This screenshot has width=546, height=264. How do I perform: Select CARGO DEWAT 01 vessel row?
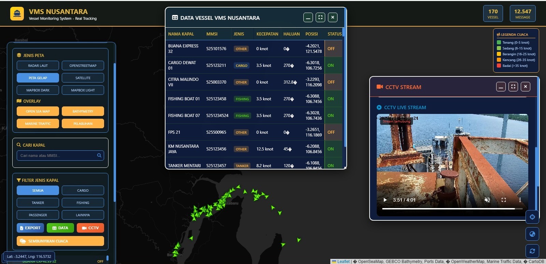(254, 65)
